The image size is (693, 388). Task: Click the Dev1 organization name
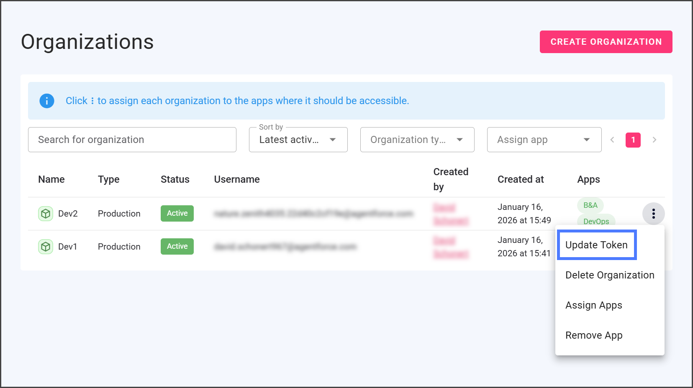67,247
